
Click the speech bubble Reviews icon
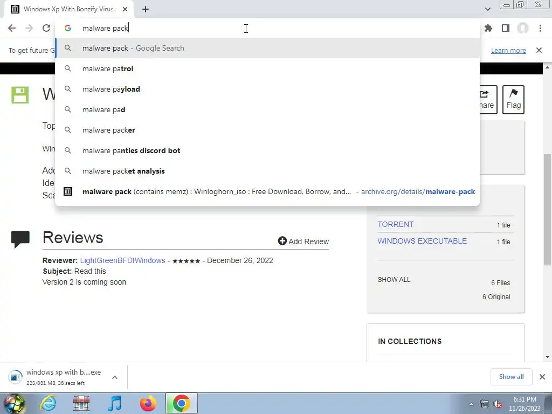(x=20, y=239)
